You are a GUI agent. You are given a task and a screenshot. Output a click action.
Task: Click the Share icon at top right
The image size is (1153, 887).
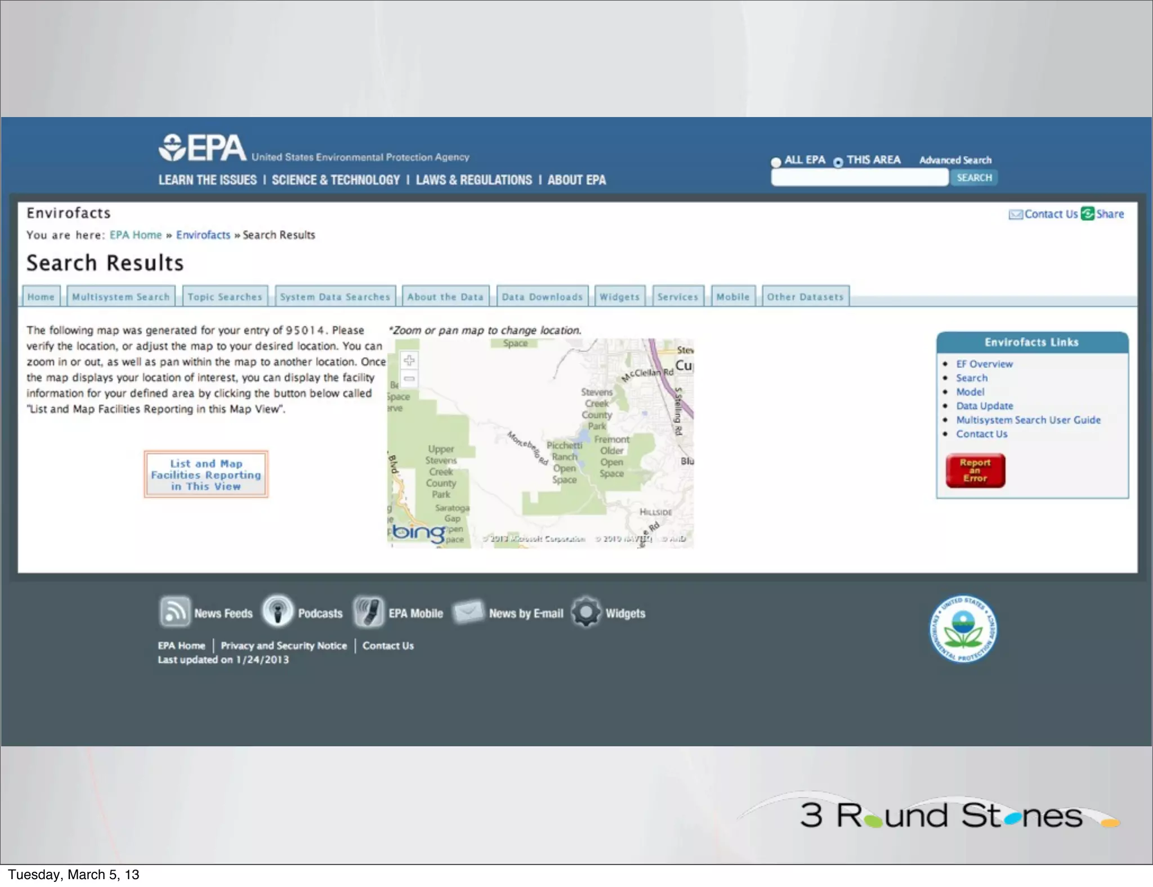[1088, 214]
